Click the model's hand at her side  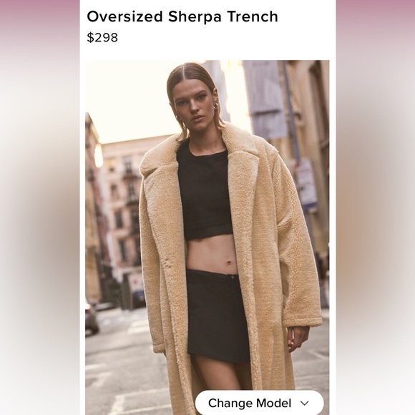[298, 340]
